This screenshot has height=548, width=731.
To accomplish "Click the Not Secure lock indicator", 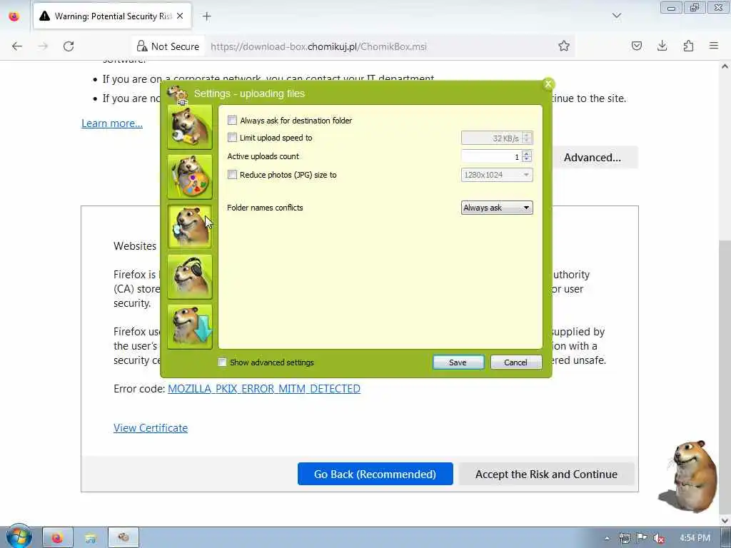I will click(x=168, y=46).
